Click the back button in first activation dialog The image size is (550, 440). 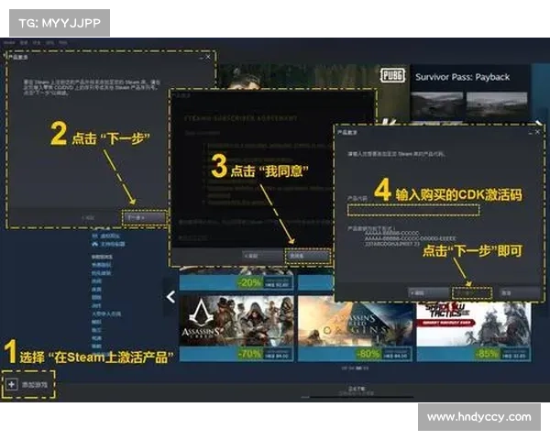[88, 218]
